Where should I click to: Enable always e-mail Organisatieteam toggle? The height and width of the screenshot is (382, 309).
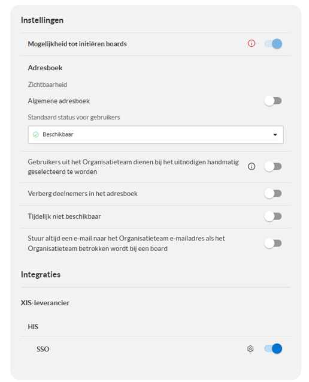[273, 243]
